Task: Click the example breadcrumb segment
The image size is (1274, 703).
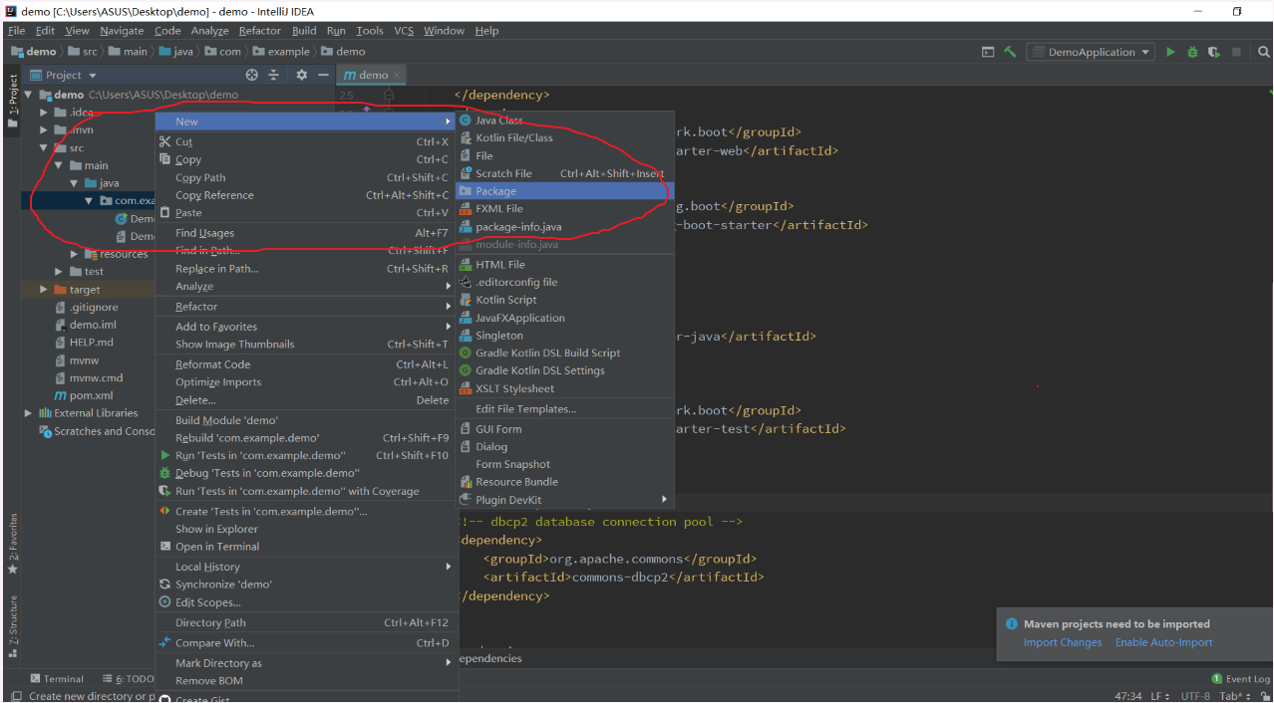Action: (x=281, y=52)
